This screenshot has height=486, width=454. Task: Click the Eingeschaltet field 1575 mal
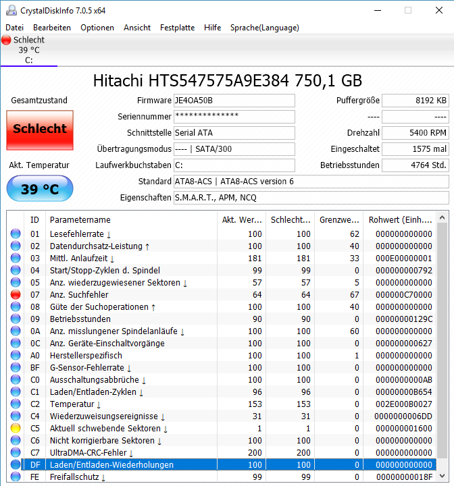click(x=415, y=149)
